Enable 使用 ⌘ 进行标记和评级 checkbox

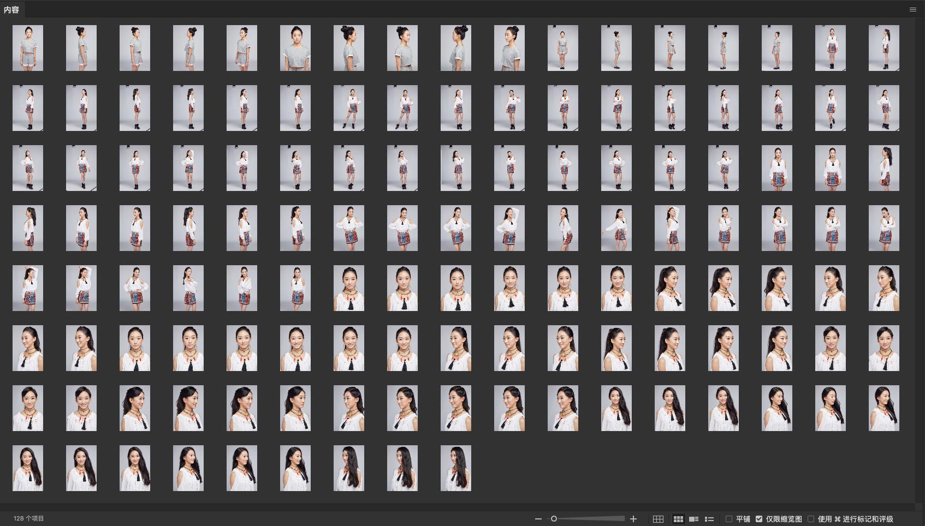click(x=811, y=519)
